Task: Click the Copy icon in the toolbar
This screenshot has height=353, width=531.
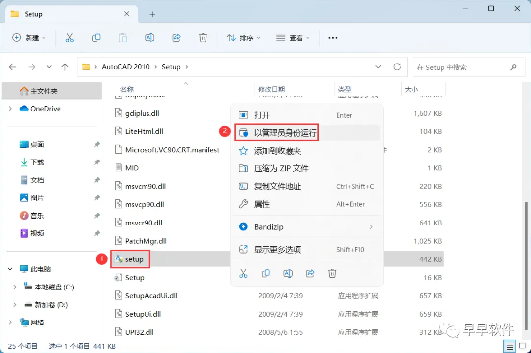Action: point(96,38)
